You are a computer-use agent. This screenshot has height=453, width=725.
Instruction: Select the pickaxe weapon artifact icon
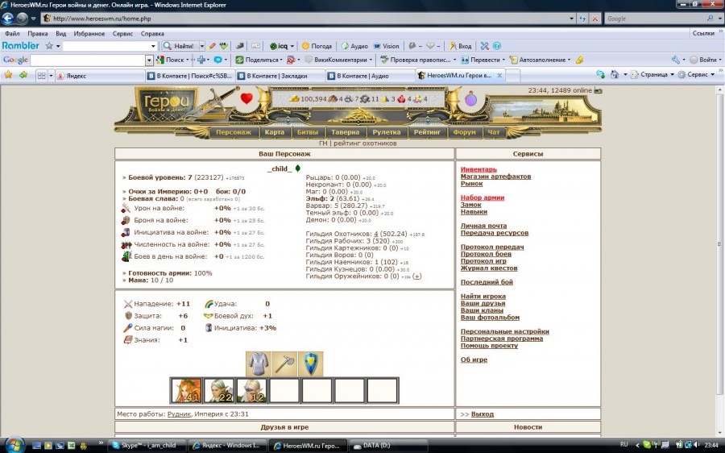point(284,364)
